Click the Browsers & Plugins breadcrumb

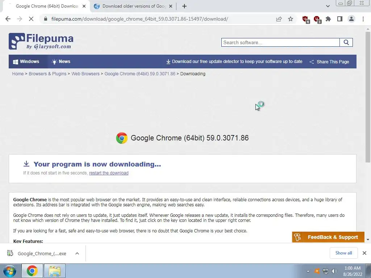pyautogui.click(x=47, y=74)
